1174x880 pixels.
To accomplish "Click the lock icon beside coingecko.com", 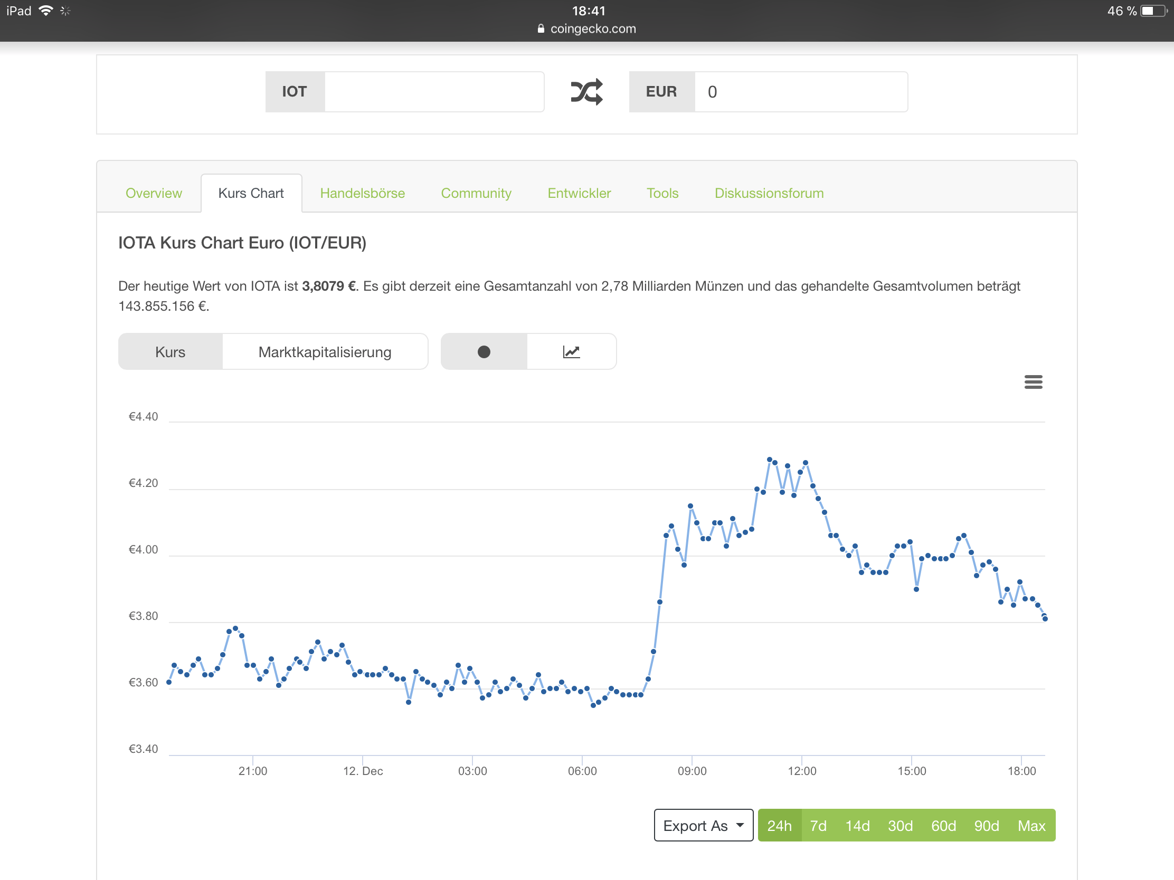I will (541, 28).
